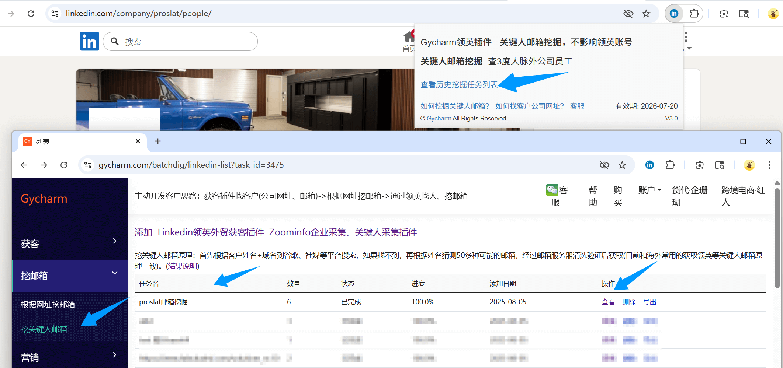Open 货代·企珊瑚 in the top navigation
This screenshot has height=368, width=783.
click(689, 196)
